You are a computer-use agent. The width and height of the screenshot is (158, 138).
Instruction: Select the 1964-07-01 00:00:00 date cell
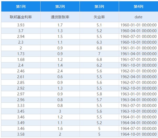click(x=138, y=128)
